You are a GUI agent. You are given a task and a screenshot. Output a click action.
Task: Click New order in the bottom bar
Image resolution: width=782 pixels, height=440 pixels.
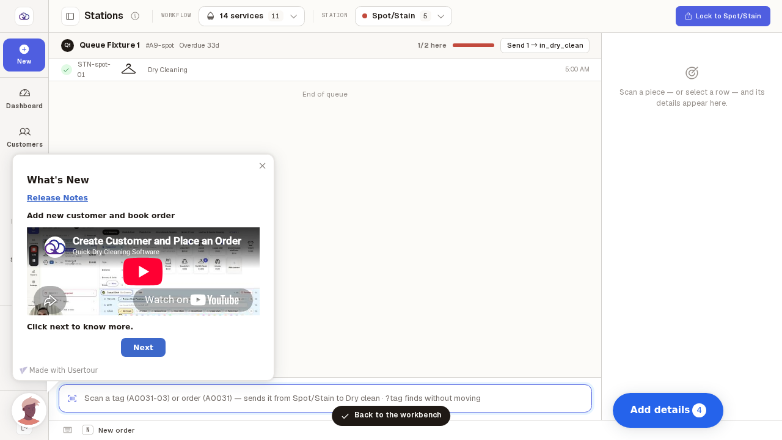[117, 430]
